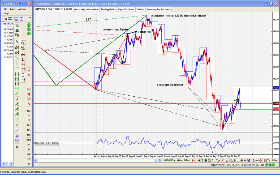Open the File menu
The image size is (280, 175).
click(x=5, y=9)
